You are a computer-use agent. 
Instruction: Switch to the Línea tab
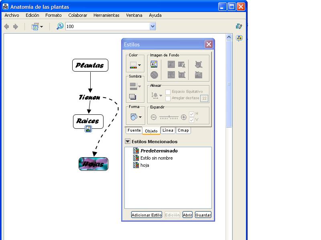click(168, 130)
